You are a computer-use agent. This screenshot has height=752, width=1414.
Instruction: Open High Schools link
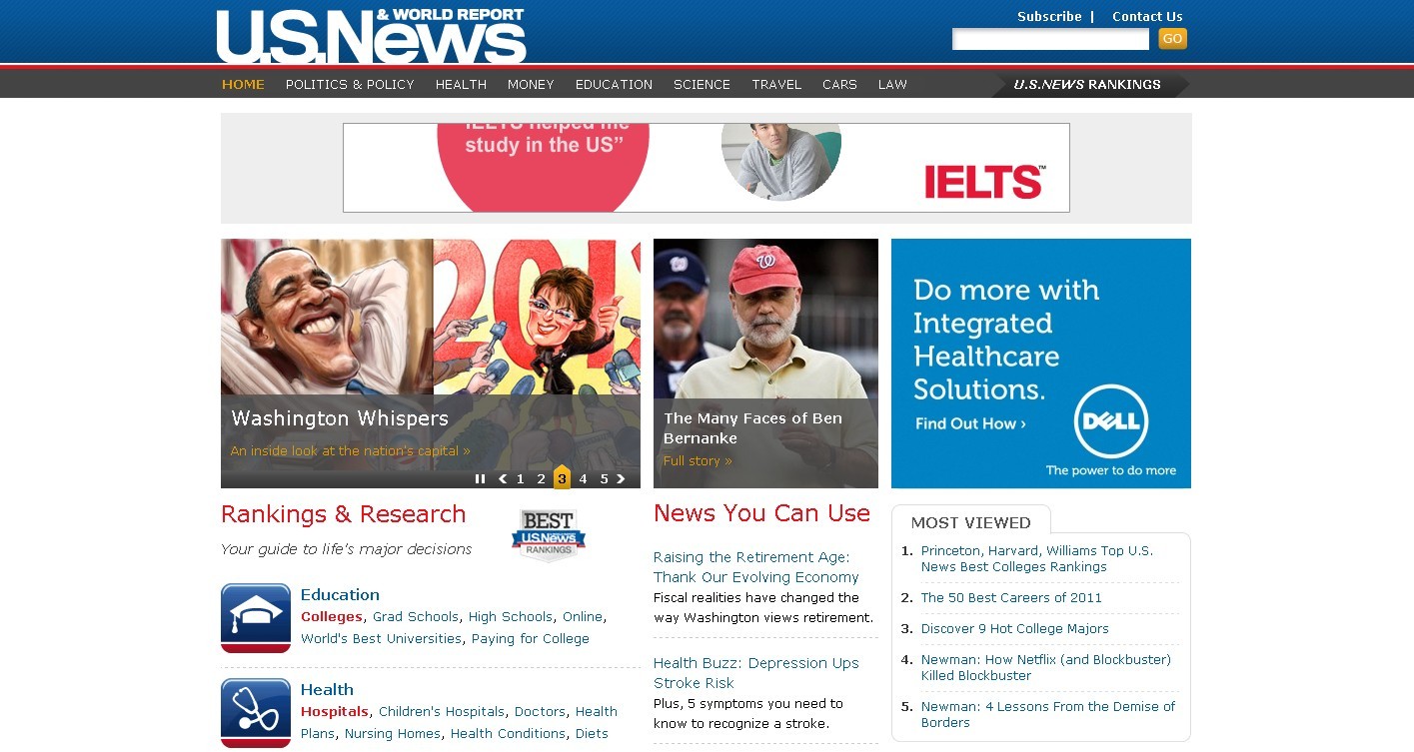click(x=510, y=616)
